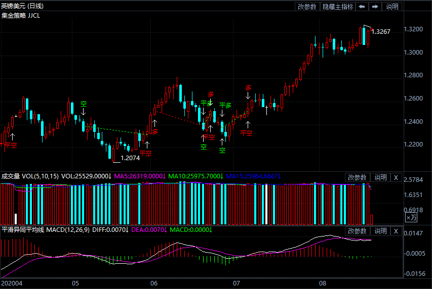The height and width of the screenshot is (289, 432).
Task: Click the left arrow indicator button
Action: pos(362,7)
